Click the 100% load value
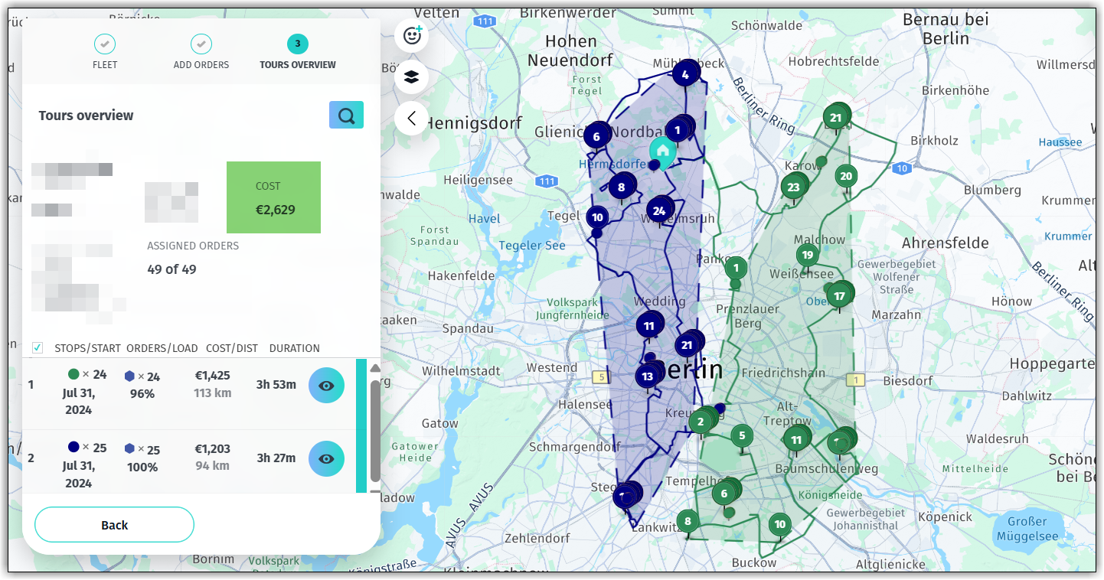Screen dimensions: 1104x580 [x=142, y=467]
